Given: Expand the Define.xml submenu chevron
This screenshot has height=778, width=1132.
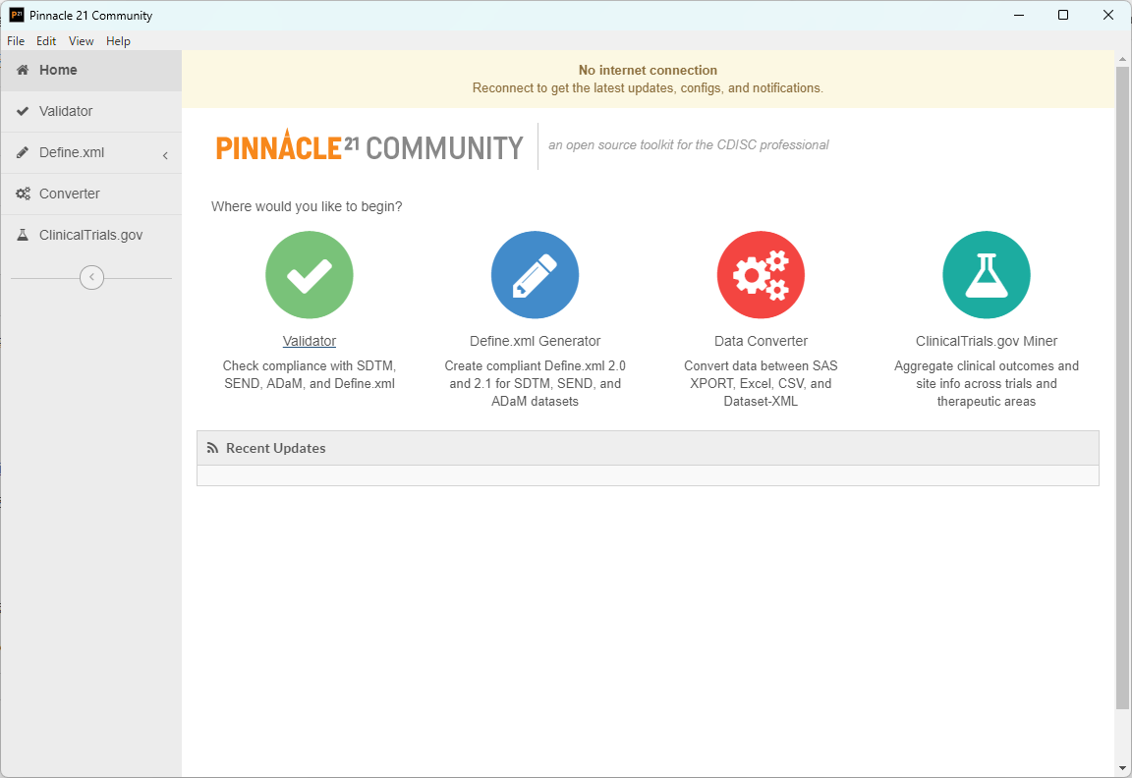Looking at the screenshot, I should pos(165,155).
